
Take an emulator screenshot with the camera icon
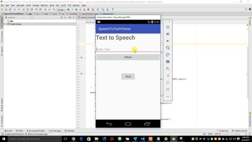tap(168, 62)
